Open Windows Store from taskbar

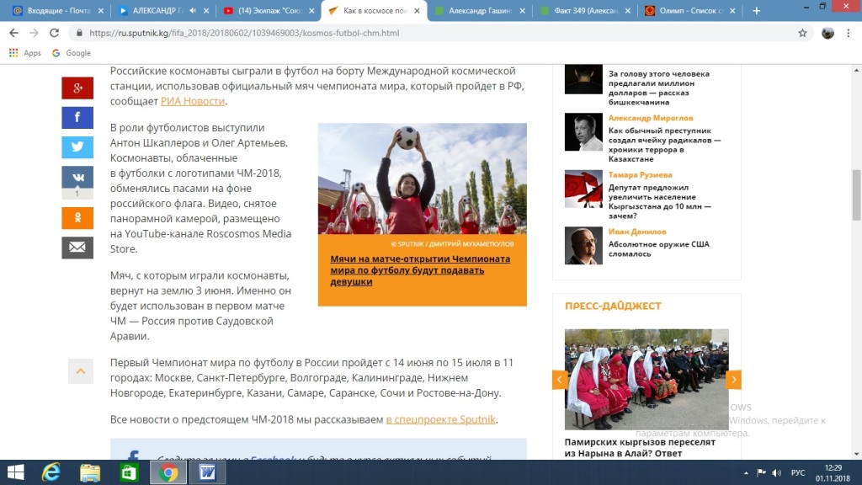[129, 472]
